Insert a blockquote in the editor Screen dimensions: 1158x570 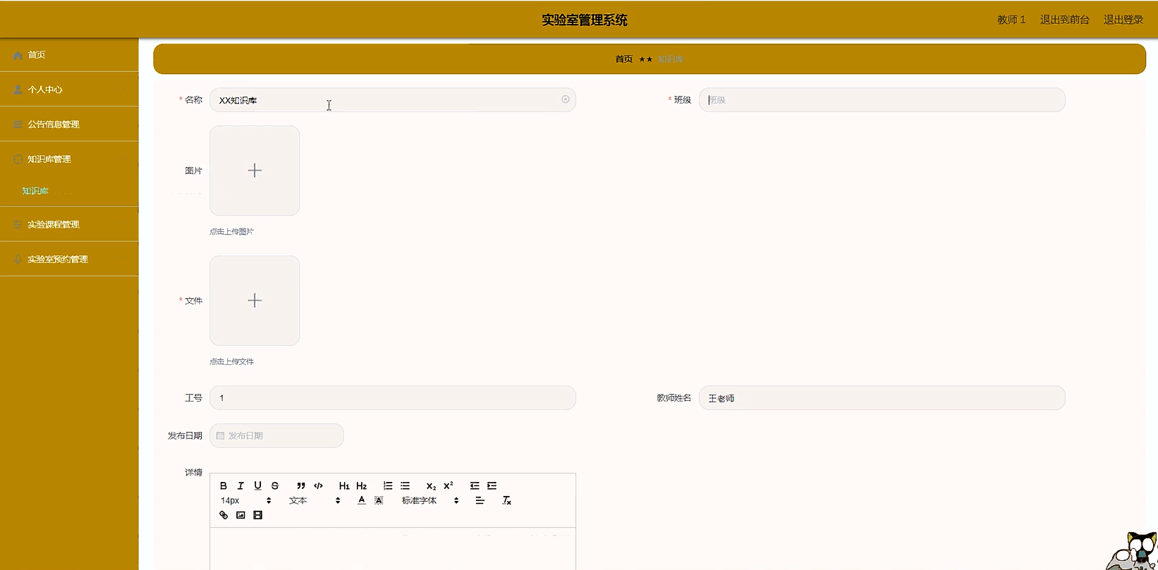301,485
